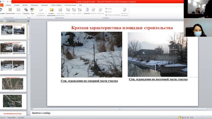Close the slides thumbnail pane
Viewport: 212px width, 119px height.
pyautogui.click(x=28, y=21)
